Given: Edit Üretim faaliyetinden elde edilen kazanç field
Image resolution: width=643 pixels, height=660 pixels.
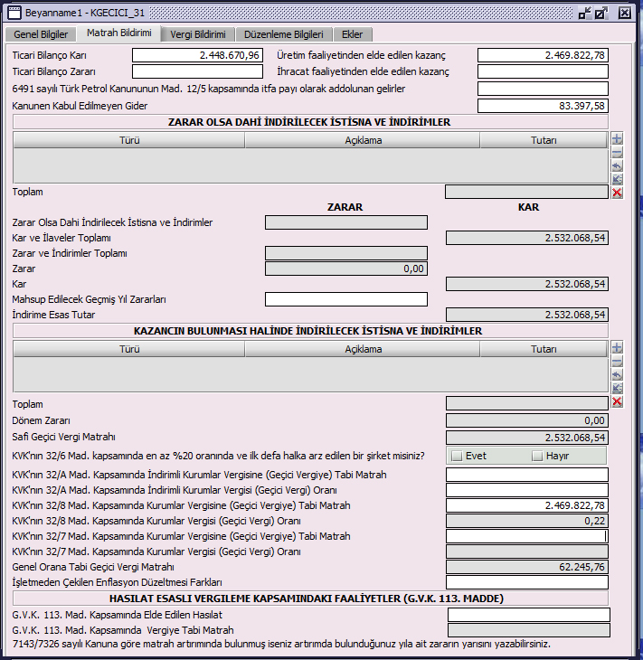Looking at the screenshot, I should pyautogui.click(x=543, y=55).
